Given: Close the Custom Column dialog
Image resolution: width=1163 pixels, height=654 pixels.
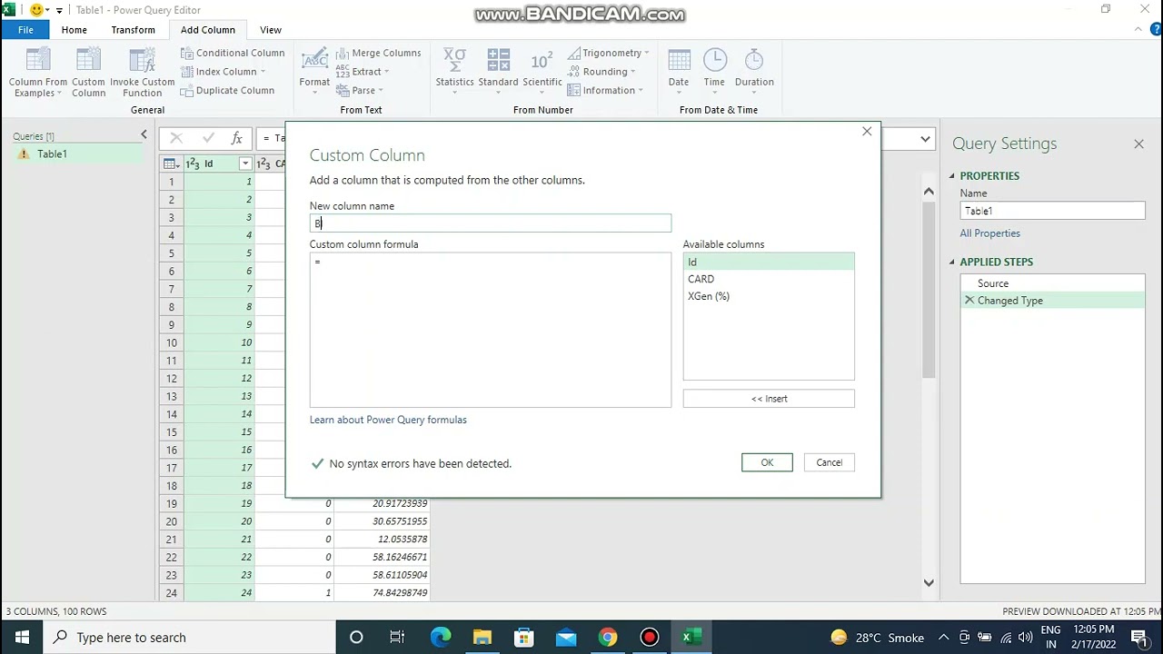Looking at the screenshot, I should click(867, 133).
